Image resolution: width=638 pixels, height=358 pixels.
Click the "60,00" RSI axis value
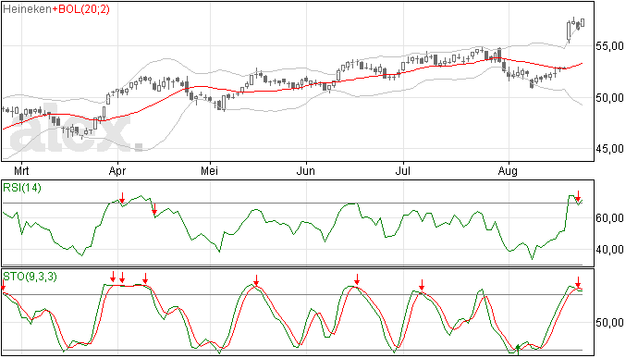609,218
